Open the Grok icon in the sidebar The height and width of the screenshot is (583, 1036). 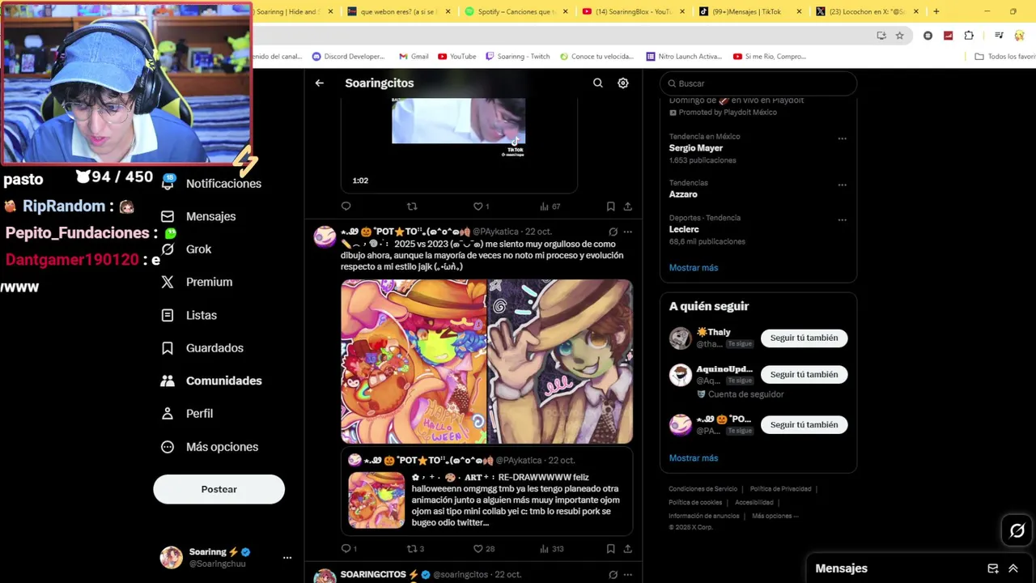[168, 249]
